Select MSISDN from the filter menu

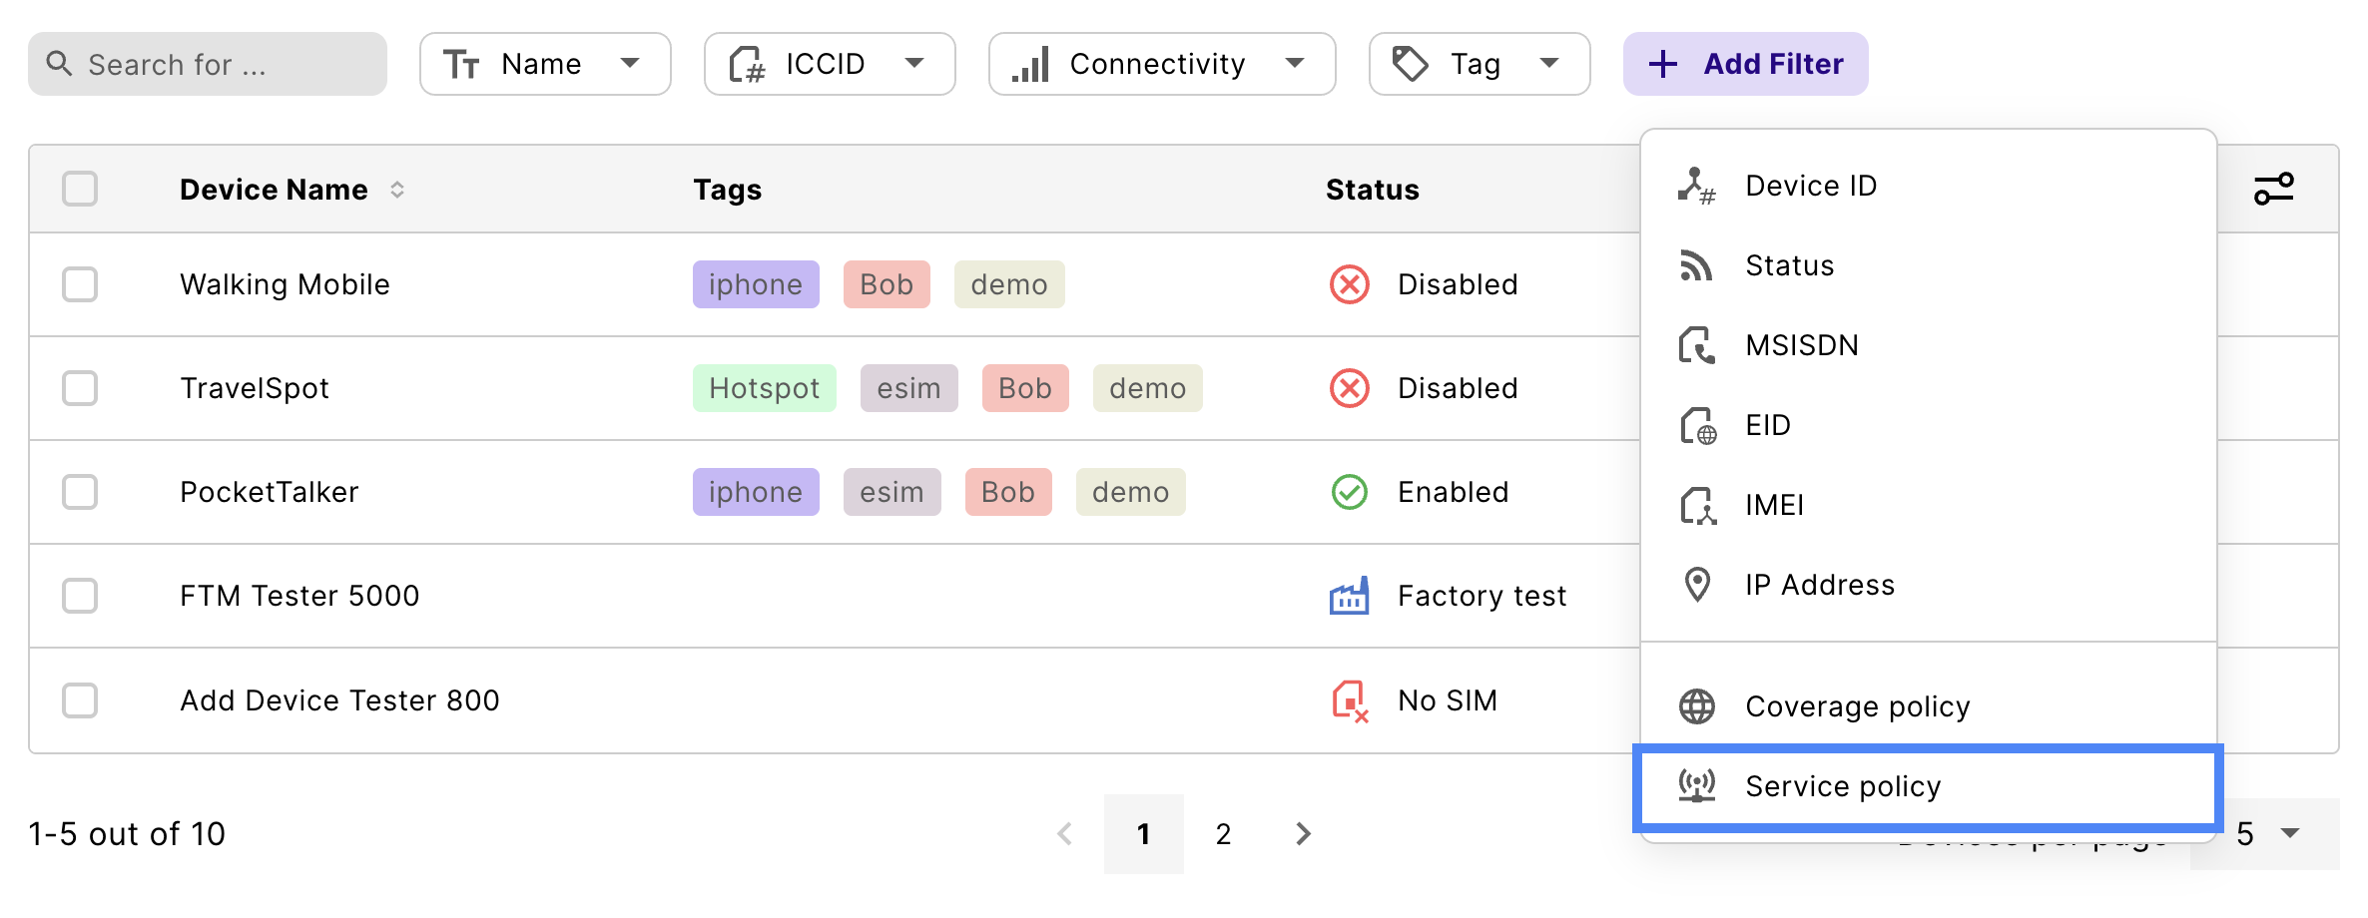coord(1801,345)
